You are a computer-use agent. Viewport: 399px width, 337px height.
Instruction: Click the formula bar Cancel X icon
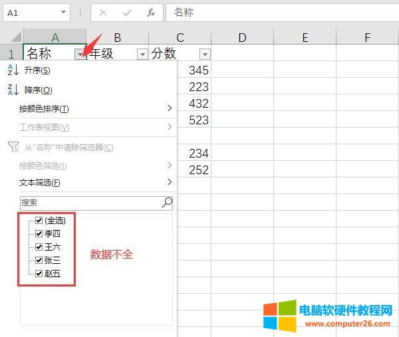102,13
